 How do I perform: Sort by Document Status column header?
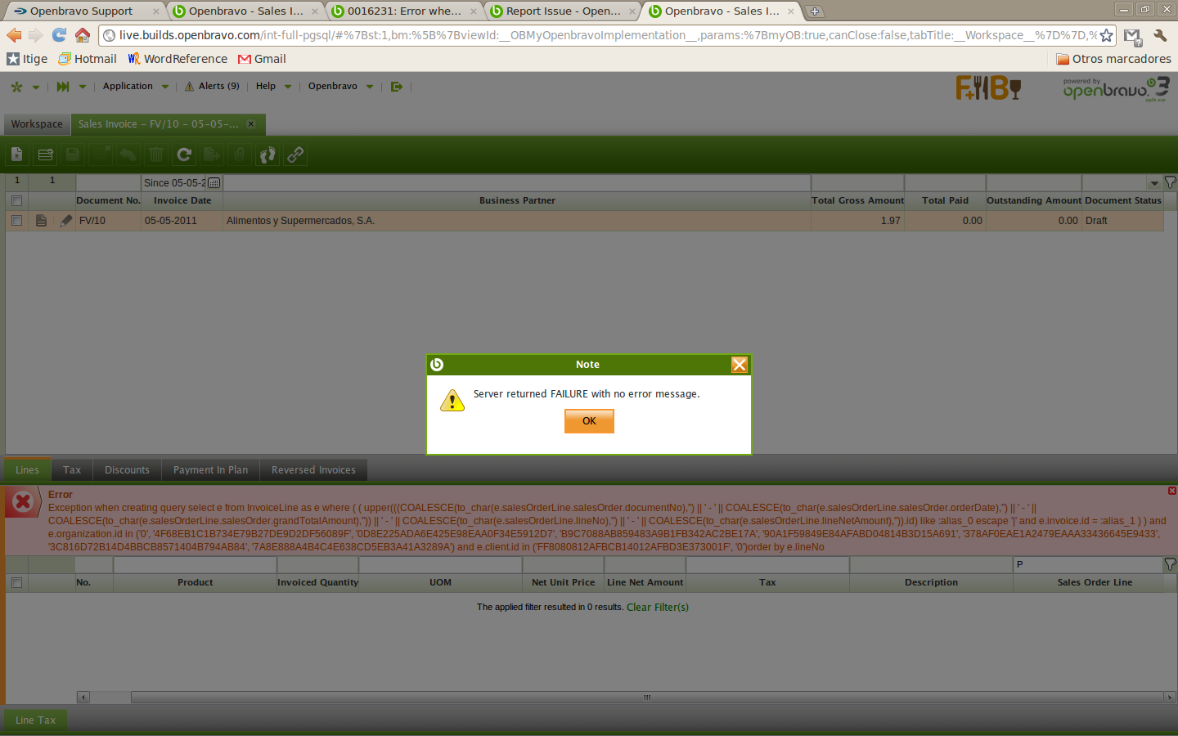click(1123, 200)
